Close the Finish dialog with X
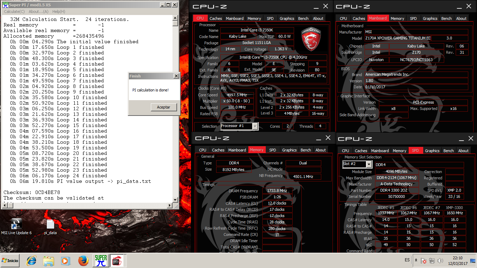 [x=176, y=76]
